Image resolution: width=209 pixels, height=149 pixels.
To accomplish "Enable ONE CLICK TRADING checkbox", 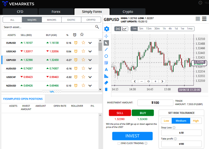I will (x=119, y=143).
